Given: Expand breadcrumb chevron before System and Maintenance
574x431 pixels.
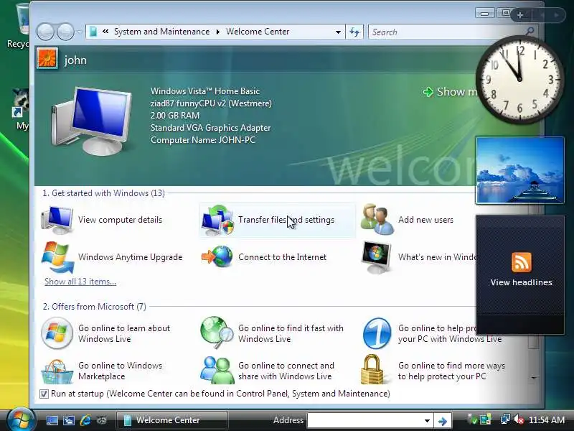Looking at the screenshot, I should 105,32.
